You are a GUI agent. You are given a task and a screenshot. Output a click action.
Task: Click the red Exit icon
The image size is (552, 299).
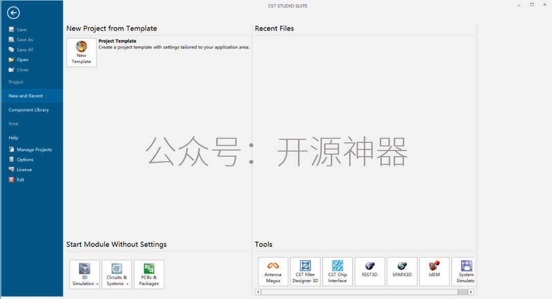(x=11, y=180)
